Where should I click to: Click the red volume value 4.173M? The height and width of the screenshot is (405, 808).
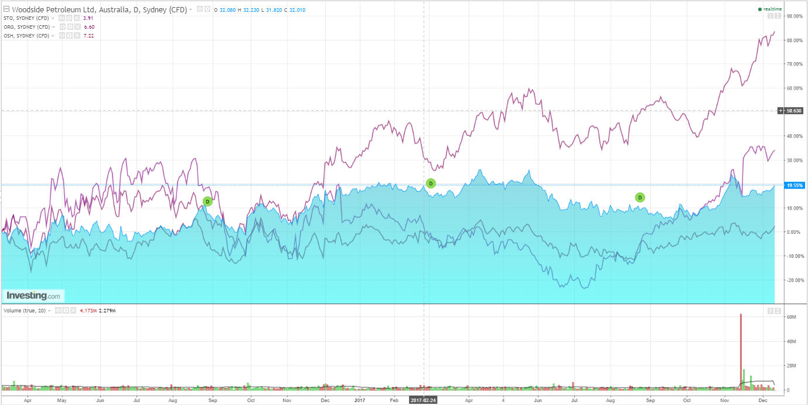coord(88,311)
